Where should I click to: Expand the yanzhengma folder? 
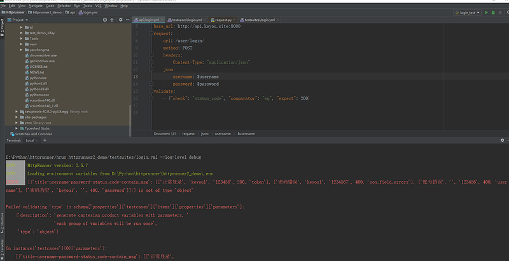(x=22, y=50)
